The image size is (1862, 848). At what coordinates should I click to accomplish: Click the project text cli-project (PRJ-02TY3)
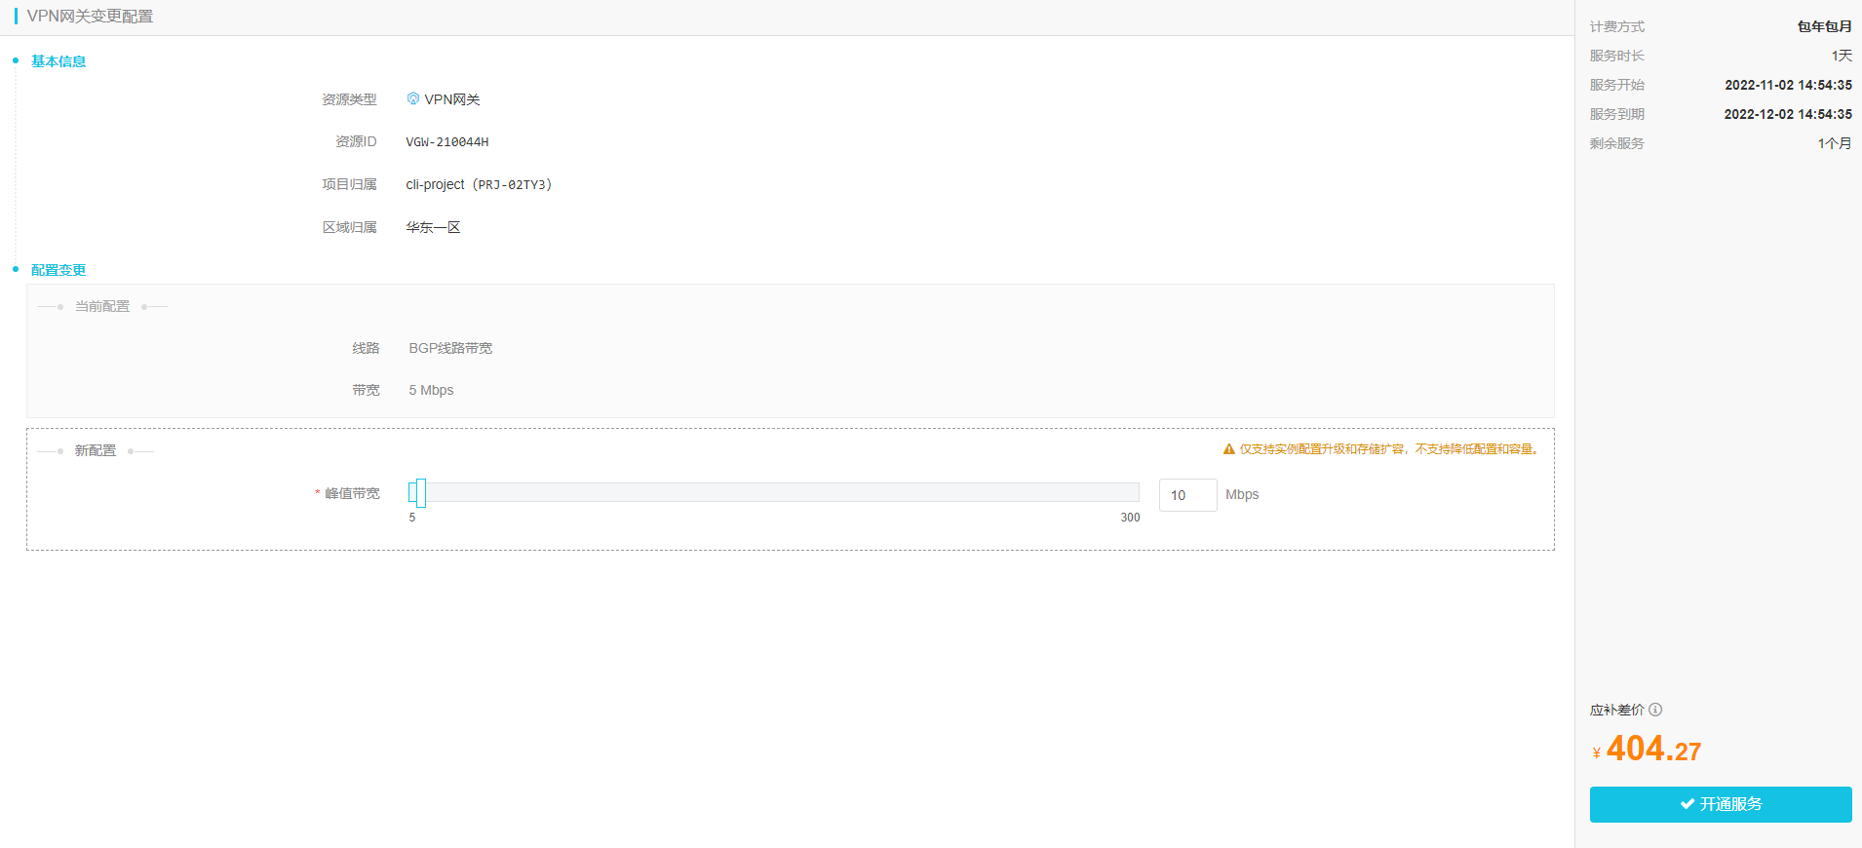[x=479, y=184]
